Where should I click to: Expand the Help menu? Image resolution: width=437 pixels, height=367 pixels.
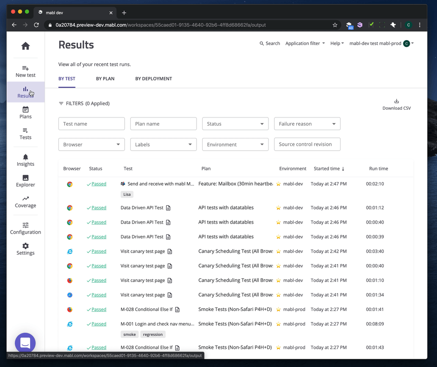click(337, 44)
